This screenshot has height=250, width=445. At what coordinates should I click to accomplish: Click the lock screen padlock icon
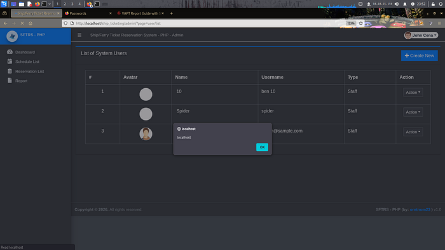[x=433, y=4]
